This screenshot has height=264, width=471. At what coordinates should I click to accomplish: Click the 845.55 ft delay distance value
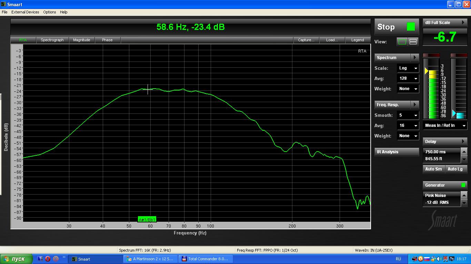[x=434, y=159]
